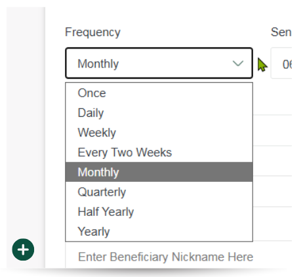Image resolution: width=303 pixels, height=277 pixels.
Task: Click the Frequency field label
Action: tap(92, 32)
